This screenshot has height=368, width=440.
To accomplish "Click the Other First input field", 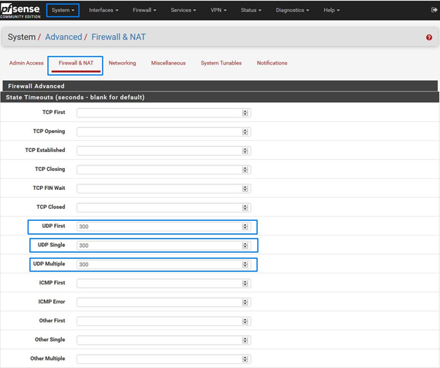I will click(x=164, y=321).
